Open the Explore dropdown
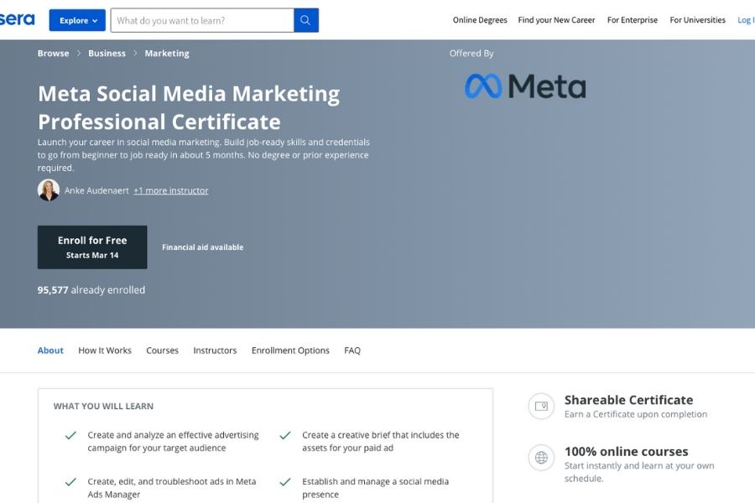The width and height of the screenshot is (755, 503). 77,20
